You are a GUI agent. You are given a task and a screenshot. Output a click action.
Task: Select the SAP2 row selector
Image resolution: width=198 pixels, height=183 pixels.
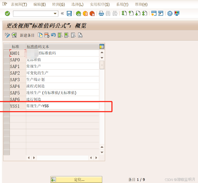(7, 73)
